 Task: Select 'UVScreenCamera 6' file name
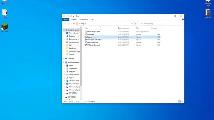94,45
